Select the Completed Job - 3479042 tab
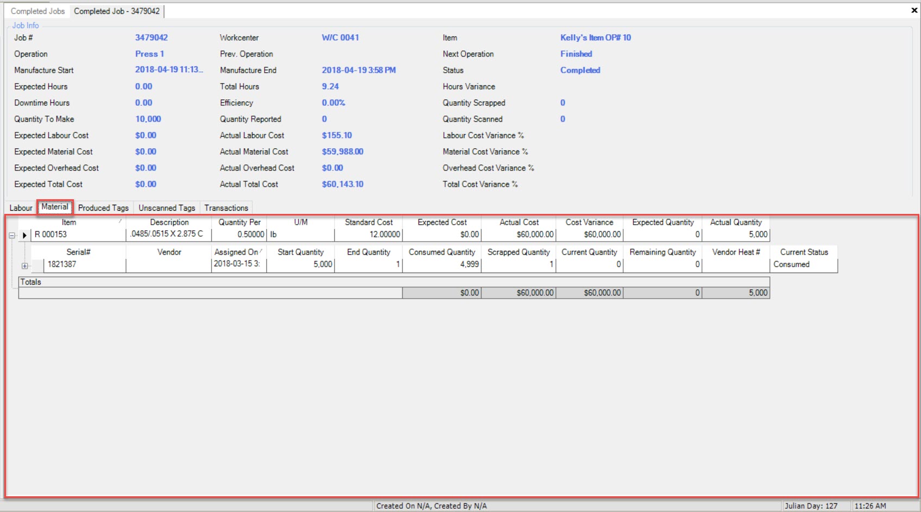The width and height of the screenshot is (921, 512). [x=117, y=11]
